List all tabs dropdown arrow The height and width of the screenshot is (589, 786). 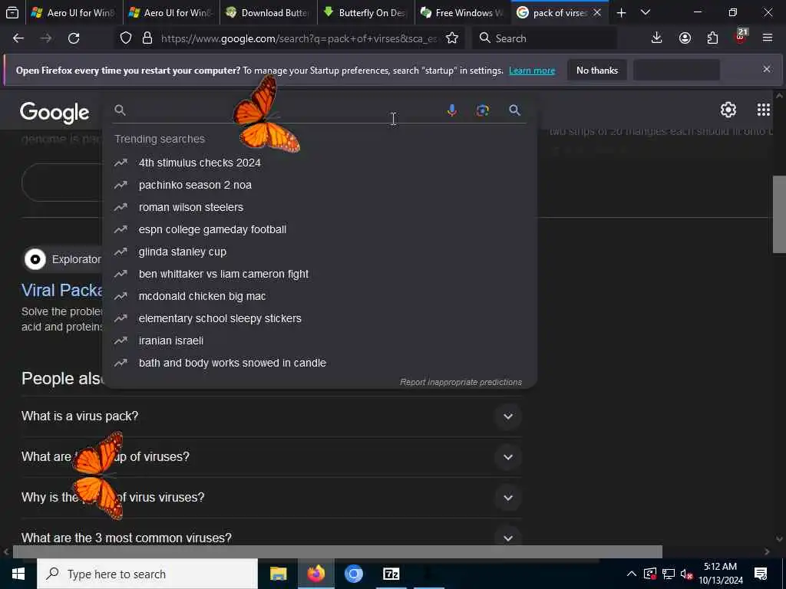pyautogui.click(x=646, y=12)
